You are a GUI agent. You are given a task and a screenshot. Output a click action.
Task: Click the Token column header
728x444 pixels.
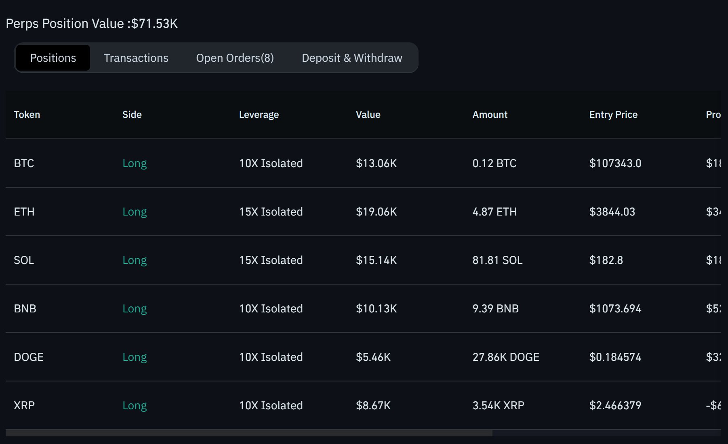[27, 115]
